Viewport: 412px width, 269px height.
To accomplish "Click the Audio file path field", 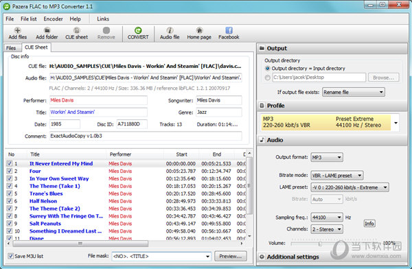I will (x=146, y=78).
